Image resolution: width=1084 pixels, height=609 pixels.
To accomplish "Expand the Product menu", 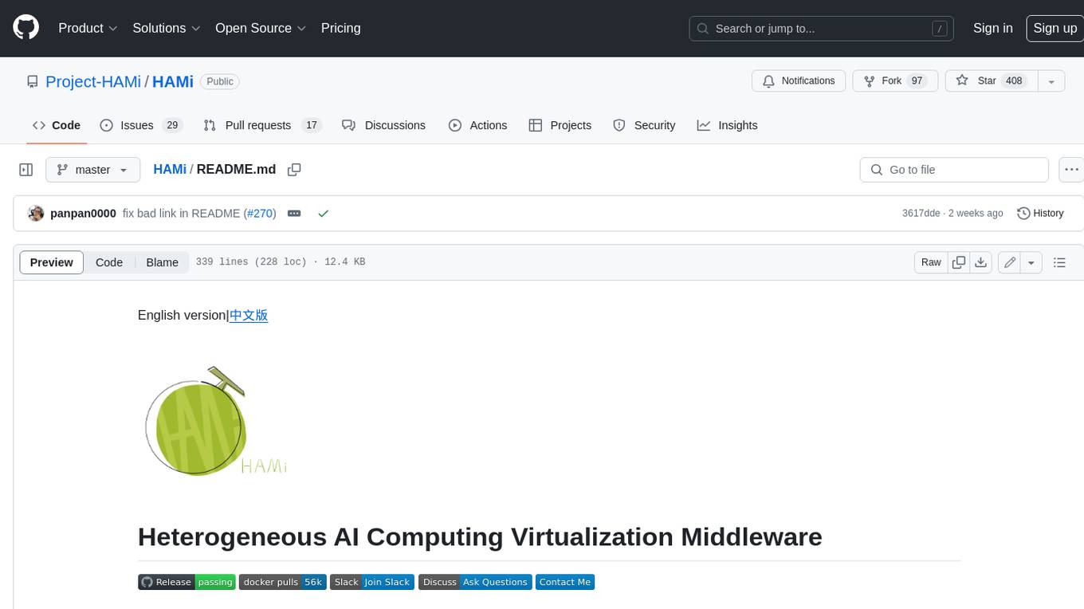I will (x=88, y=28).
